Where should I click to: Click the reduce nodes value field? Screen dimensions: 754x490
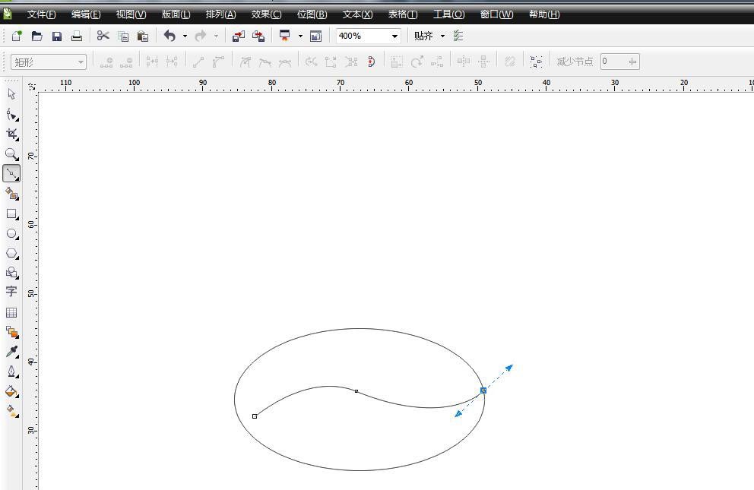(613, 62)
